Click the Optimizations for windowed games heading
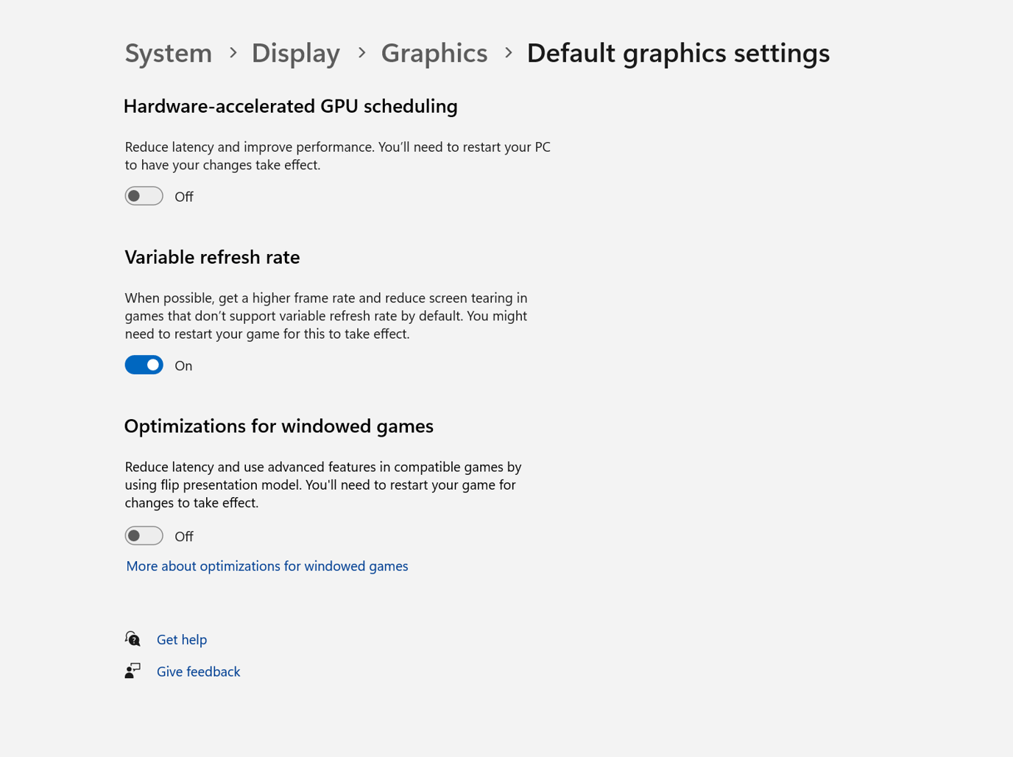 279,426
